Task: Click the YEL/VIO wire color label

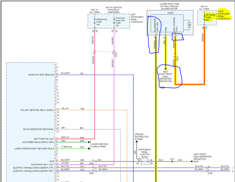Action: point(65,108)
